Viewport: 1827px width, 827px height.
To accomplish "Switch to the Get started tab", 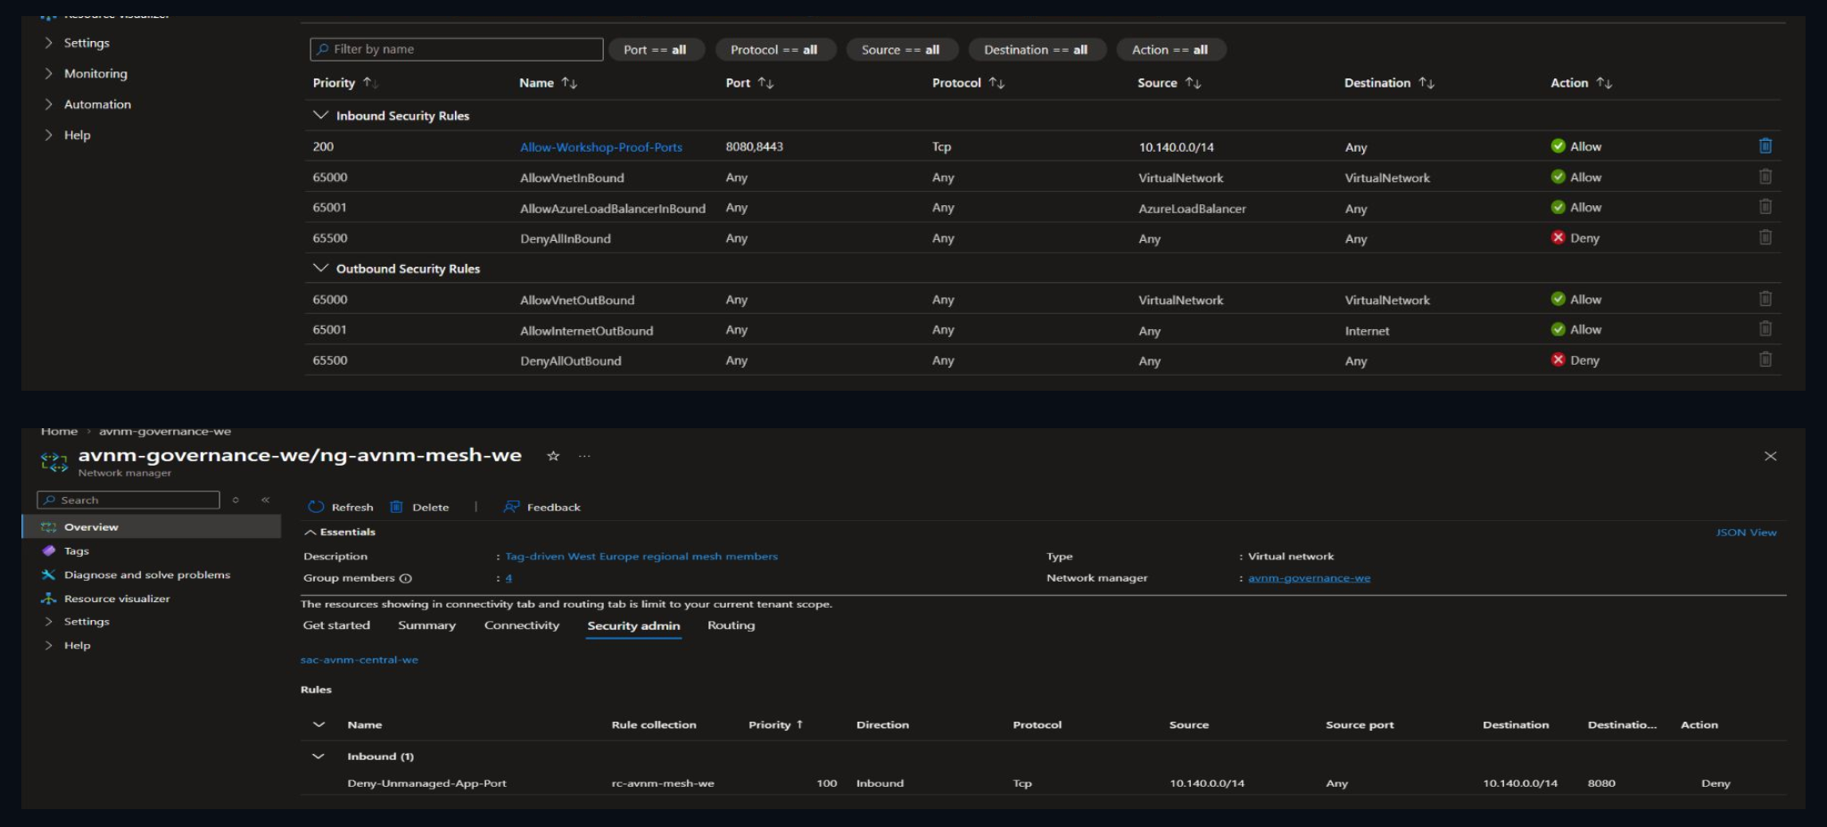I will click(336, 625).
